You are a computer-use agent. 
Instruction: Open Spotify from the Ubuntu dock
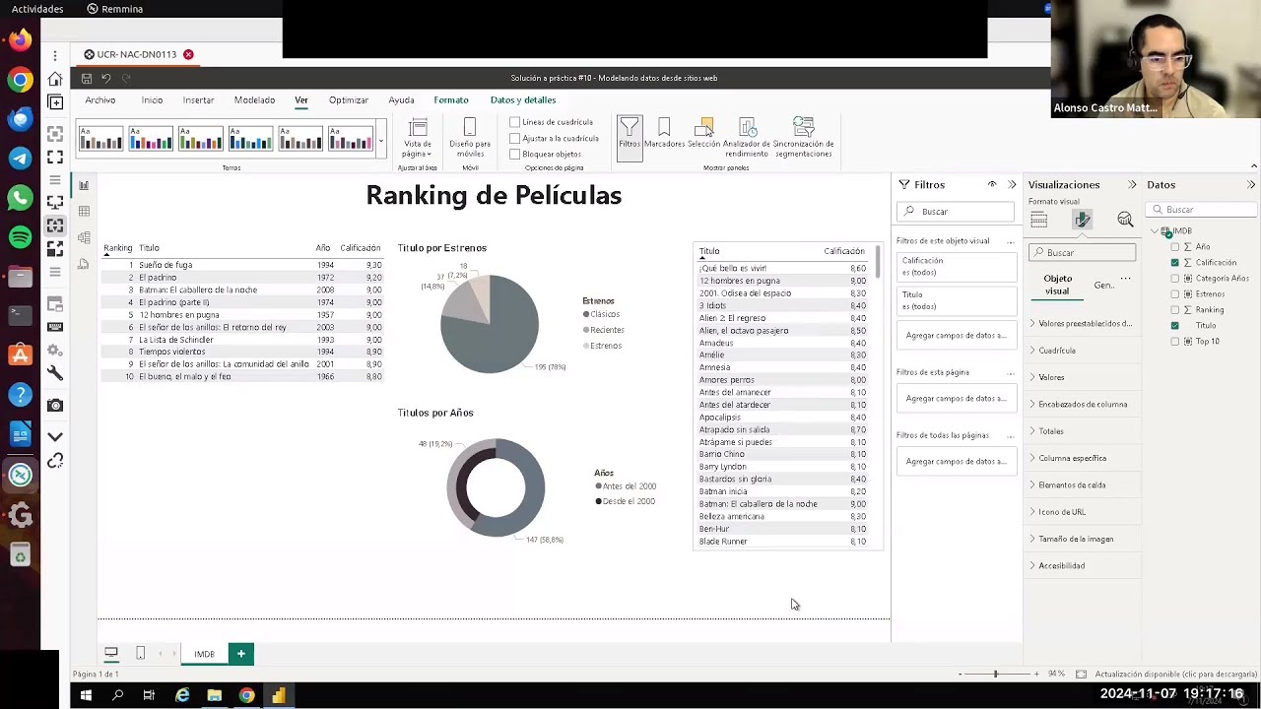[x=20, y=237]
